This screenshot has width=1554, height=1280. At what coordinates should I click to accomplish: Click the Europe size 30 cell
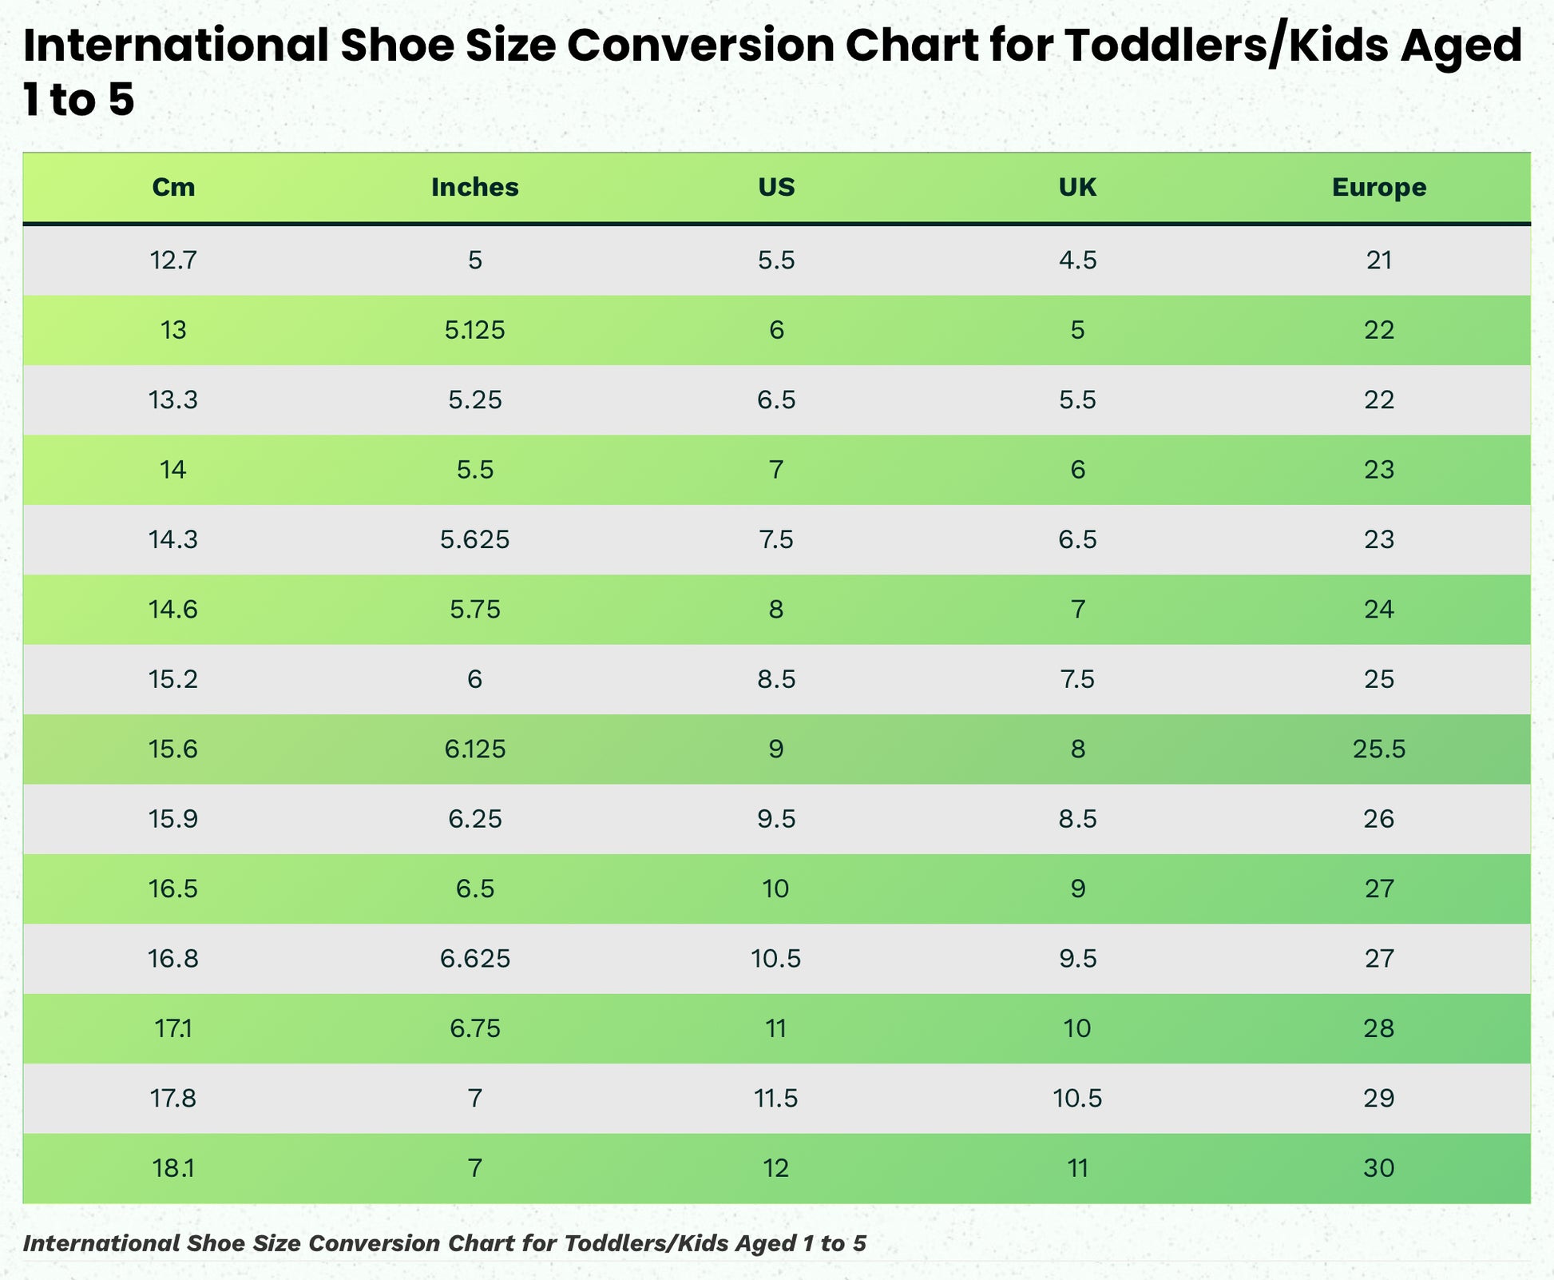pyautogui.click(x=1379, y=1169)
